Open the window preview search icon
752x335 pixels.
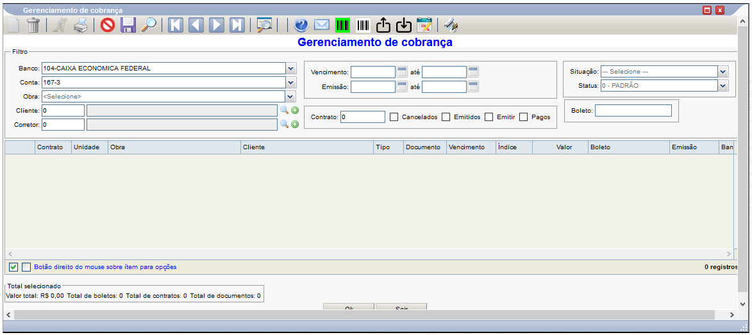click(264, 25)
